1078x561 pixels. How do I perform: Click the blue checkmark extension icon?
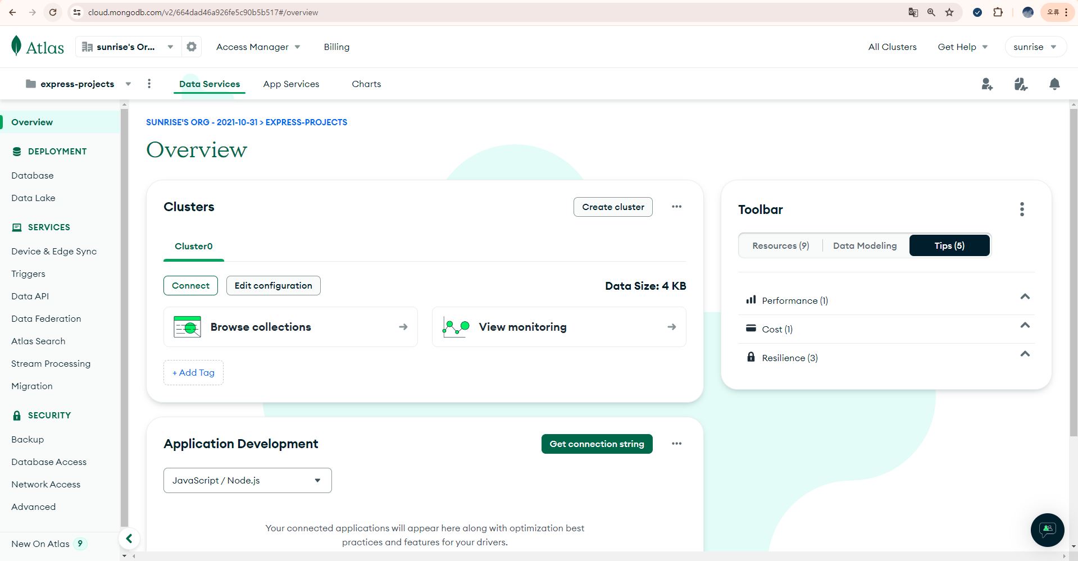pos(977,12)
